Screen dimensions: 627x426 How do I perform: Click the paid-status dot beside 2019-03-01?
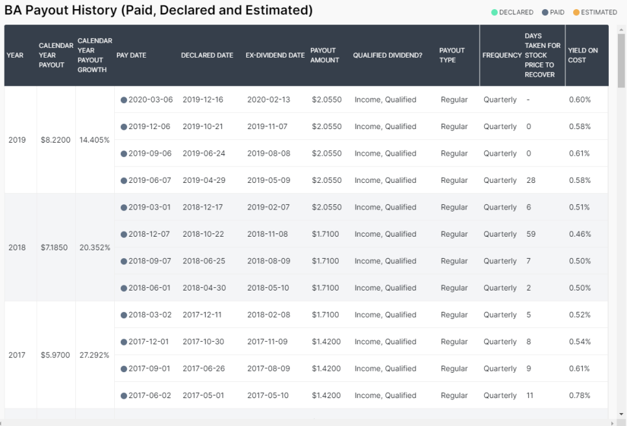click(124, 207)
